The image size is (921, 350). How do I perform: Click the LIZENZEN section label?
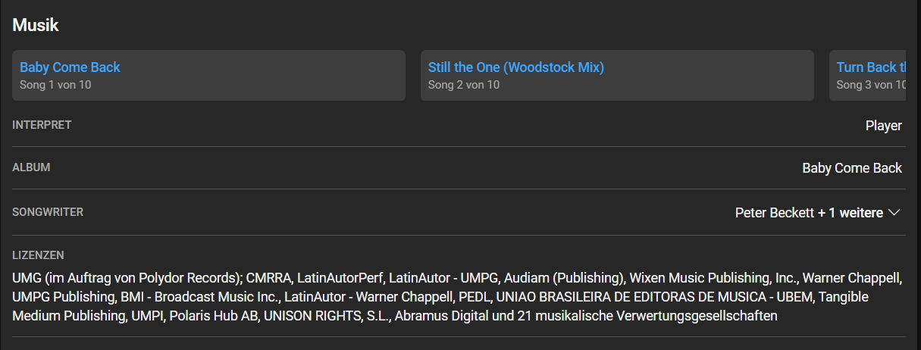38,256
